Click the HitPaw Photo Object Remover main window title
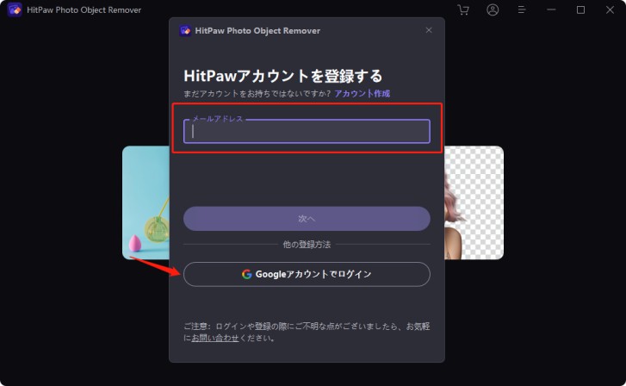The width and height of the screenshot is (626, 386). click(84, 10)
